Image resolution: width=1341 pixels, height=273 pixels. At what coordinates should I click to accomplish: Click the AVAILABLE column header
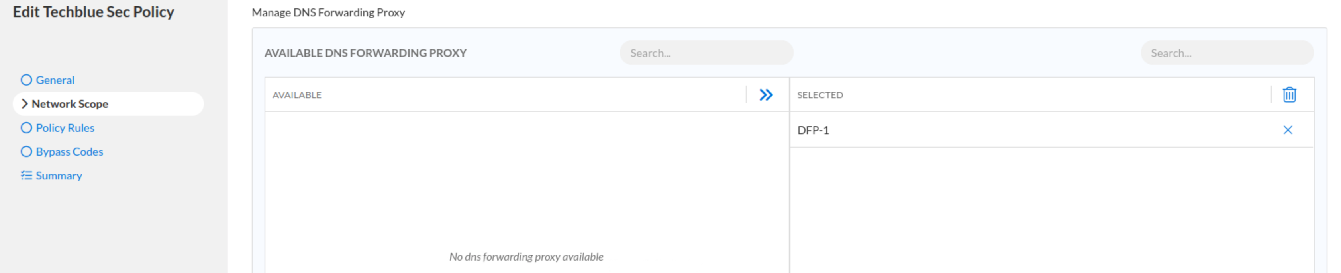pyautogui.click(x=297, y=95)
